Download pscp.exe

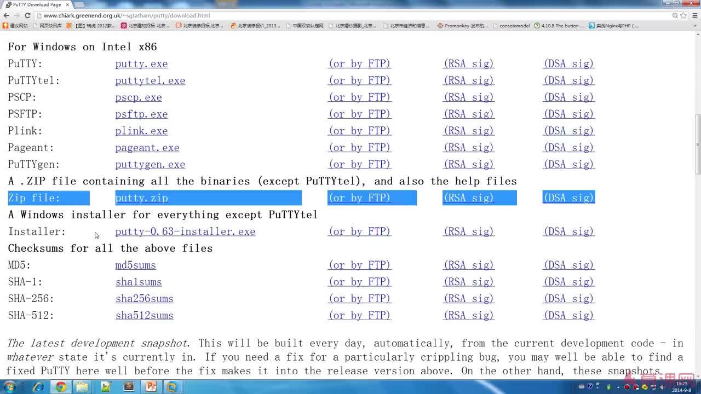139,97
